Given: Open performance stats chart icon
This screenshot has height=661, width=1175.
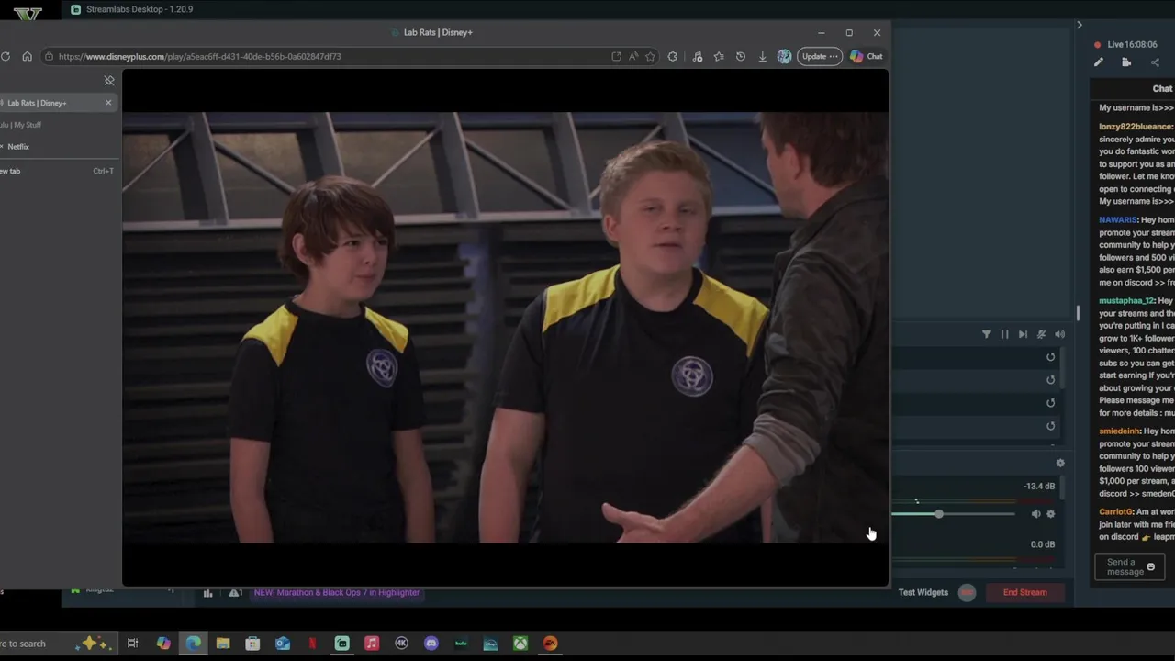Looking at the screenshot, I should click(207, 593).
